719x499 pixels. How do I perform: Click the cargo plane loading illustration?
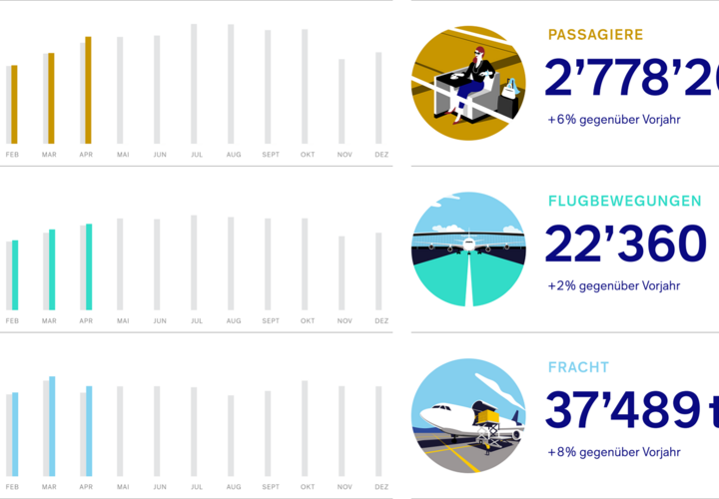point(468,416)
